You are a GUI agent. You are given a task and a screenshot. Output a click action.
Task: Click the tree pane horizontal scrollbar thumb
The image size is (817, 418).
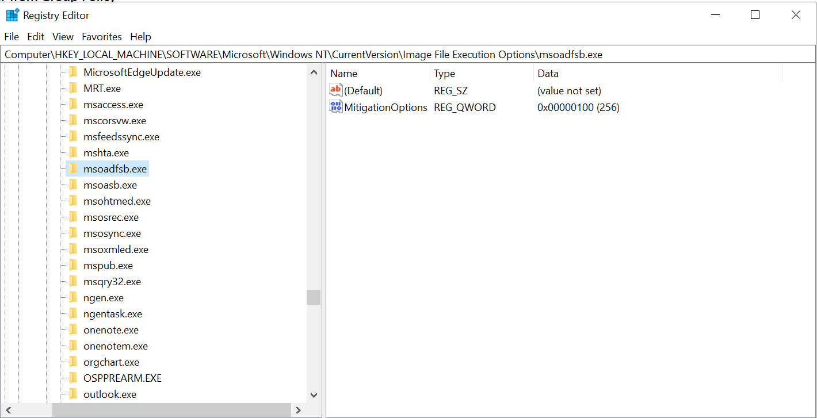tap(171, 410)
